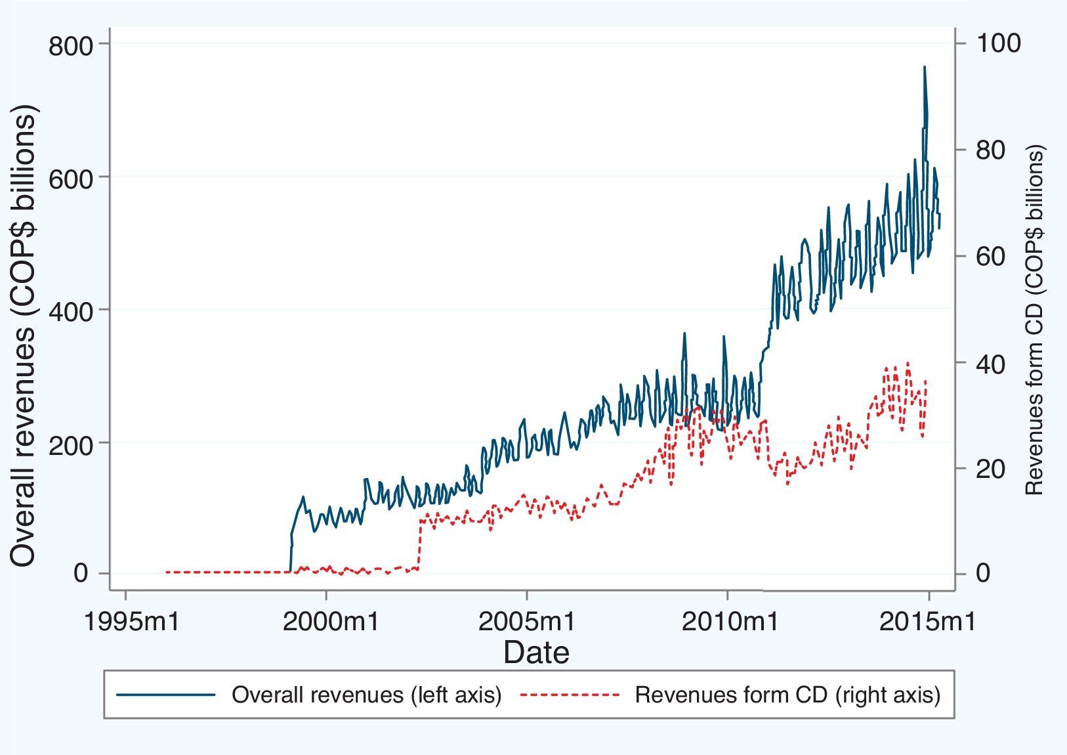The height and width of the screenshot is (755, 1067).
Task: Select the 'Revenues form CD (right axis)' legend label
Action: pyautogui.click(x=787, y=695)
